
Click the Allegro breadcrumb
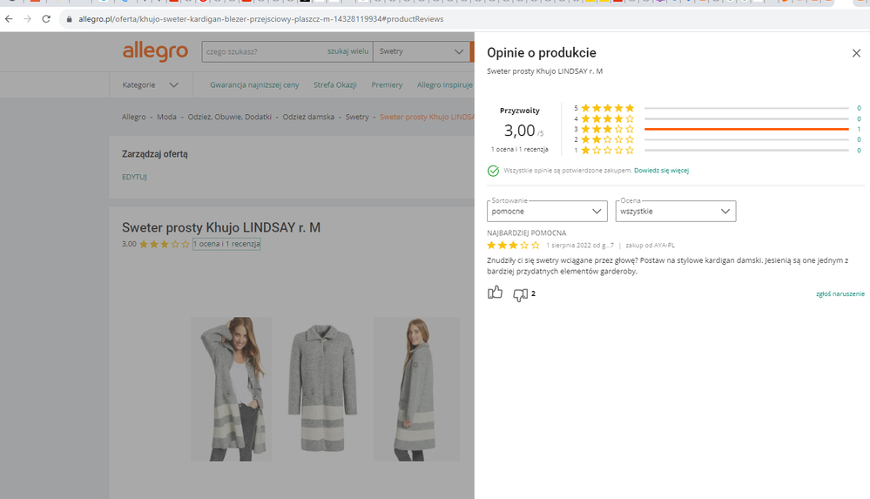[x=134, y=117]
